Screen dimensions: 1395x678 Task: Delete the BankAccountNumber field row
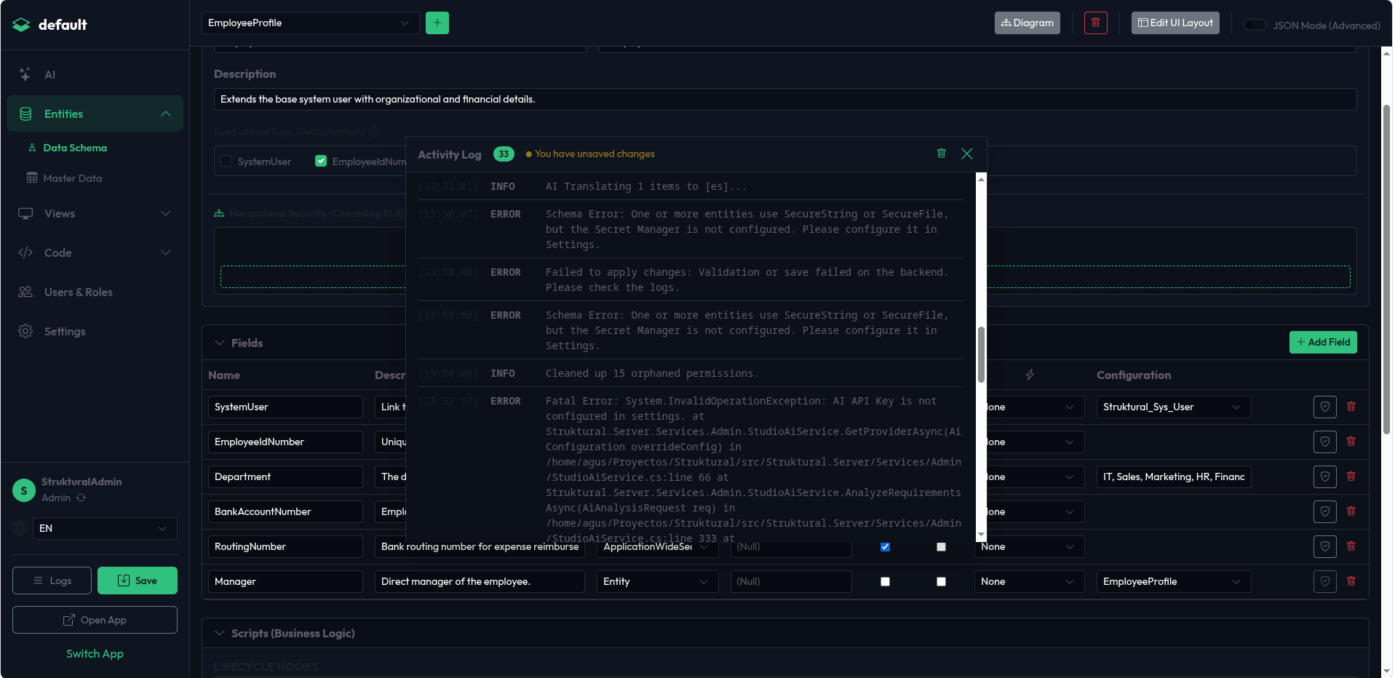[x=1351, y=511]
